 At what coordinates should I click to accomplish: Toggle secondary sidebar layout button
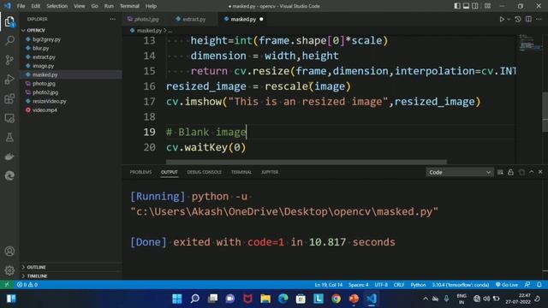point(475,6)
